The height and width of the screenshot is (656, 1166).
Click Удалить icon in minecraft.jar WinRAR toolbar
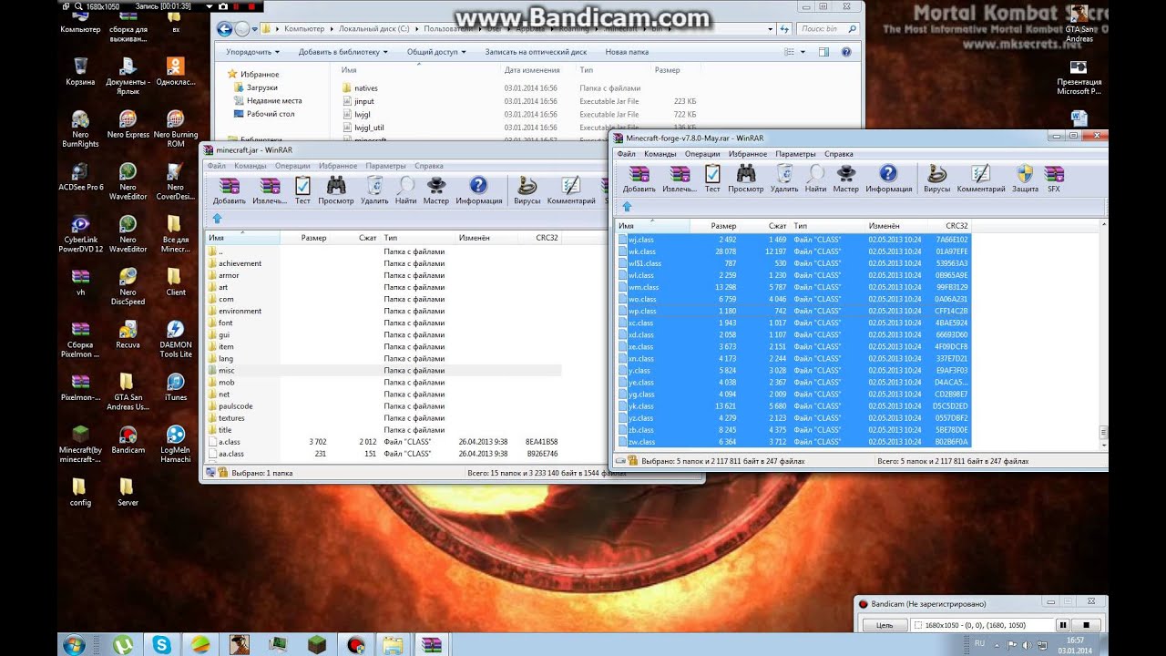pos(373,190)
